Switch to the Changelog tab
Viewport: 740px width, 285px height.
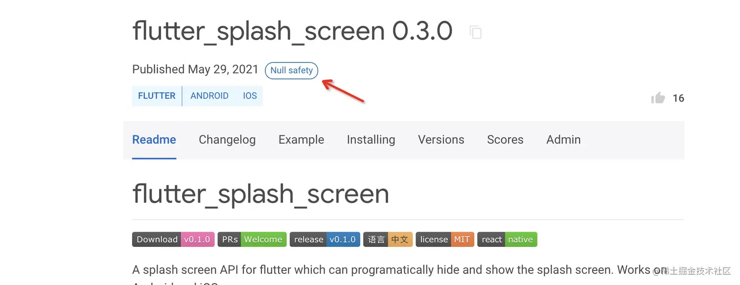tap(227, 140)
